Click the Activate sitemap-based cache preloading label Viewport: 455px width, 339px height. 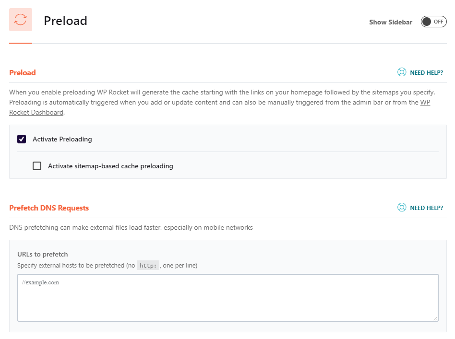(110, 166)
